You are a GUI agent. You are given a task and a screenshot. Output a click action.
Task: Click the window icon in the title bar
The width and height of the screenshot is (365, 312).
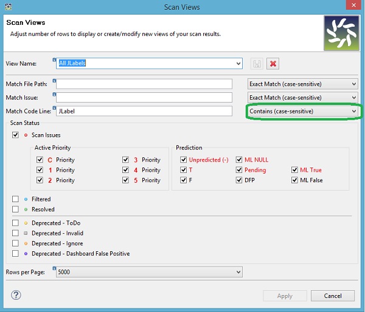click(8, 7)
